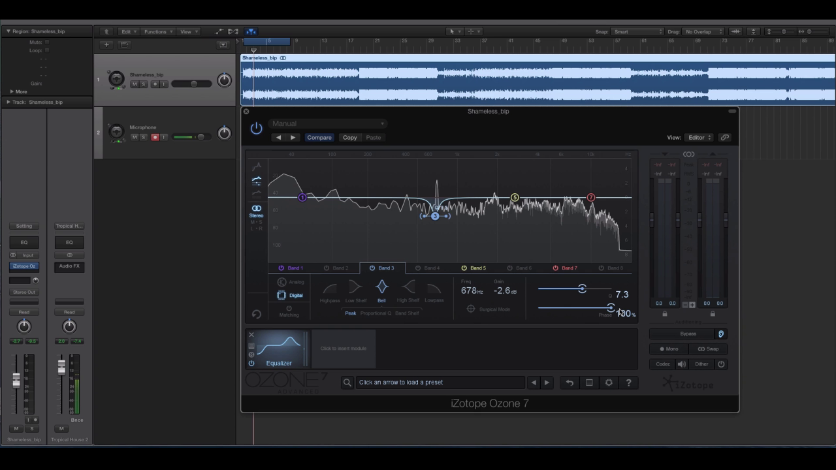Select Band Shelf bell mode

[407, 313]
